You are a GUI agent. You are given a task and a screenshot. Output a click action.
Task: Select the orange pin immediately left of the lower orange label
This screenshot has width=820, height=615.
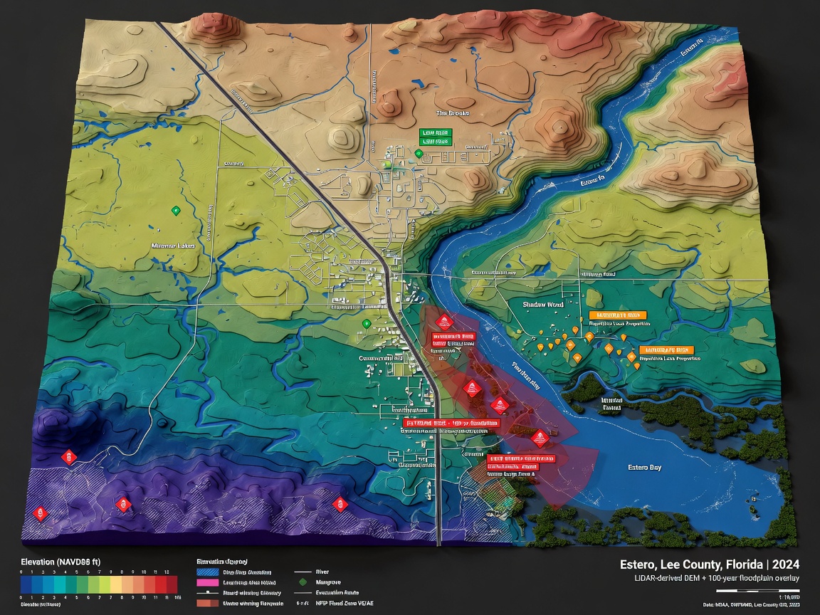(x=632, y=357)
